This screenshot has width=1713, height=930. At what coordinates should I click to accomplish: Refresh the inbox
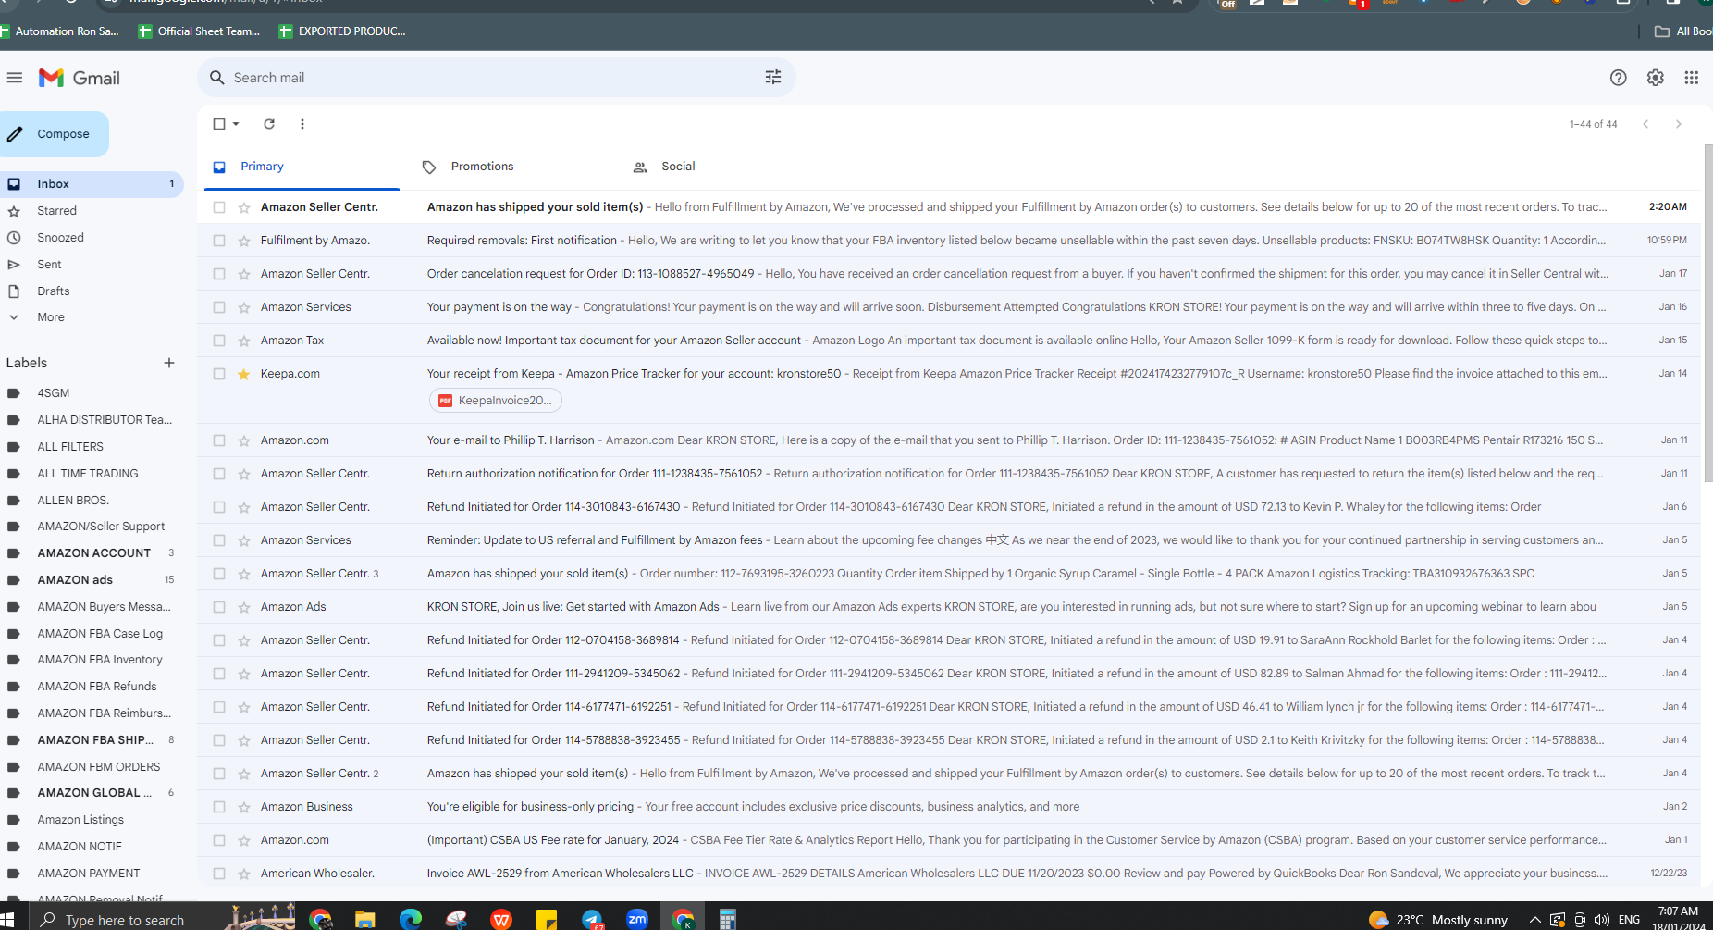pyautogui.click(x=269, y=124)
